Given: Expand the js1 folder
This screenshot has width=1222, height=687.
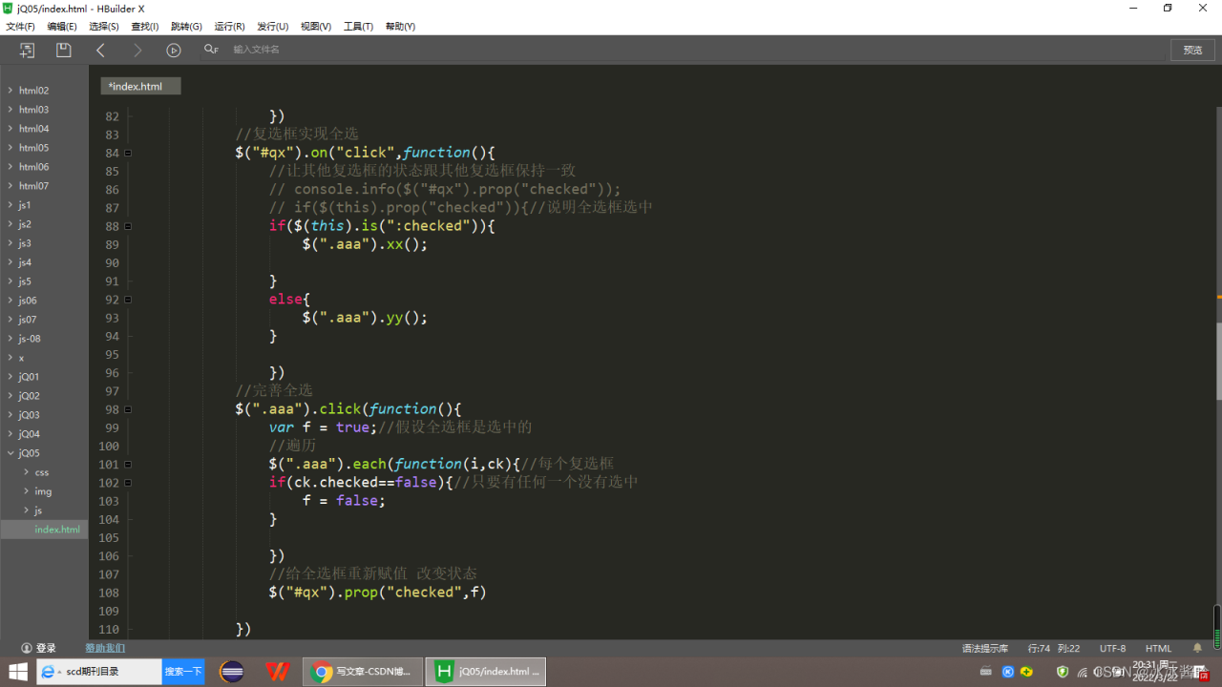Looking at the screenshot, I should [10, 205].
